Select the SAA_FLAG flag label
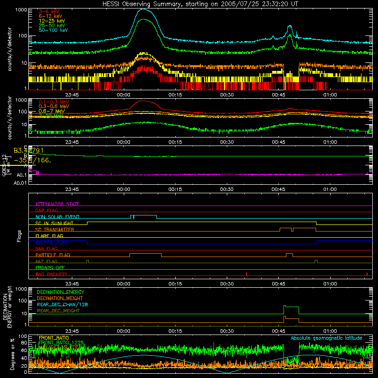Viewport: 378px width, 378px height. click(x=46, y=249)
